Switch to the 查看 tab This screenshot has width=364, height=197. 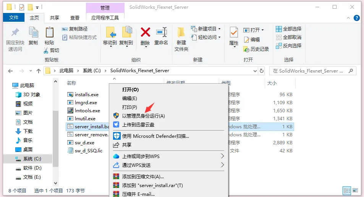[75, 18]
